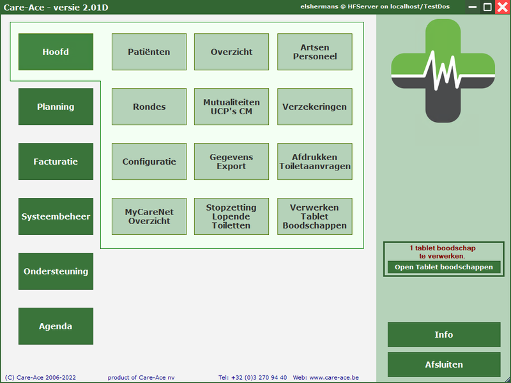The width and height of the screenshot is (511, 383).
Task: Click Gegevens Export button
Action: pyautogui.click(x=231, y=161)
